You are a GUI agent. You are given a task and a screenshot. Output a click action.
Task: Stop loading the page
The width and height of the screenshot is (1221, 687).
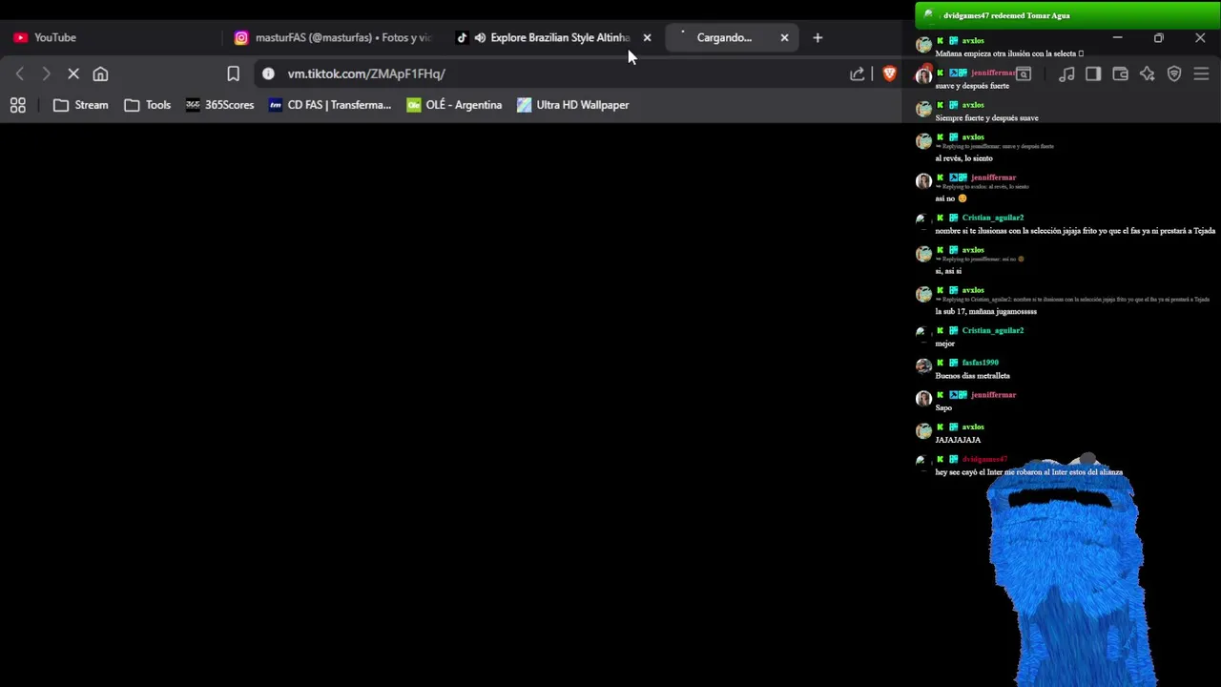[x=73, y=73]
